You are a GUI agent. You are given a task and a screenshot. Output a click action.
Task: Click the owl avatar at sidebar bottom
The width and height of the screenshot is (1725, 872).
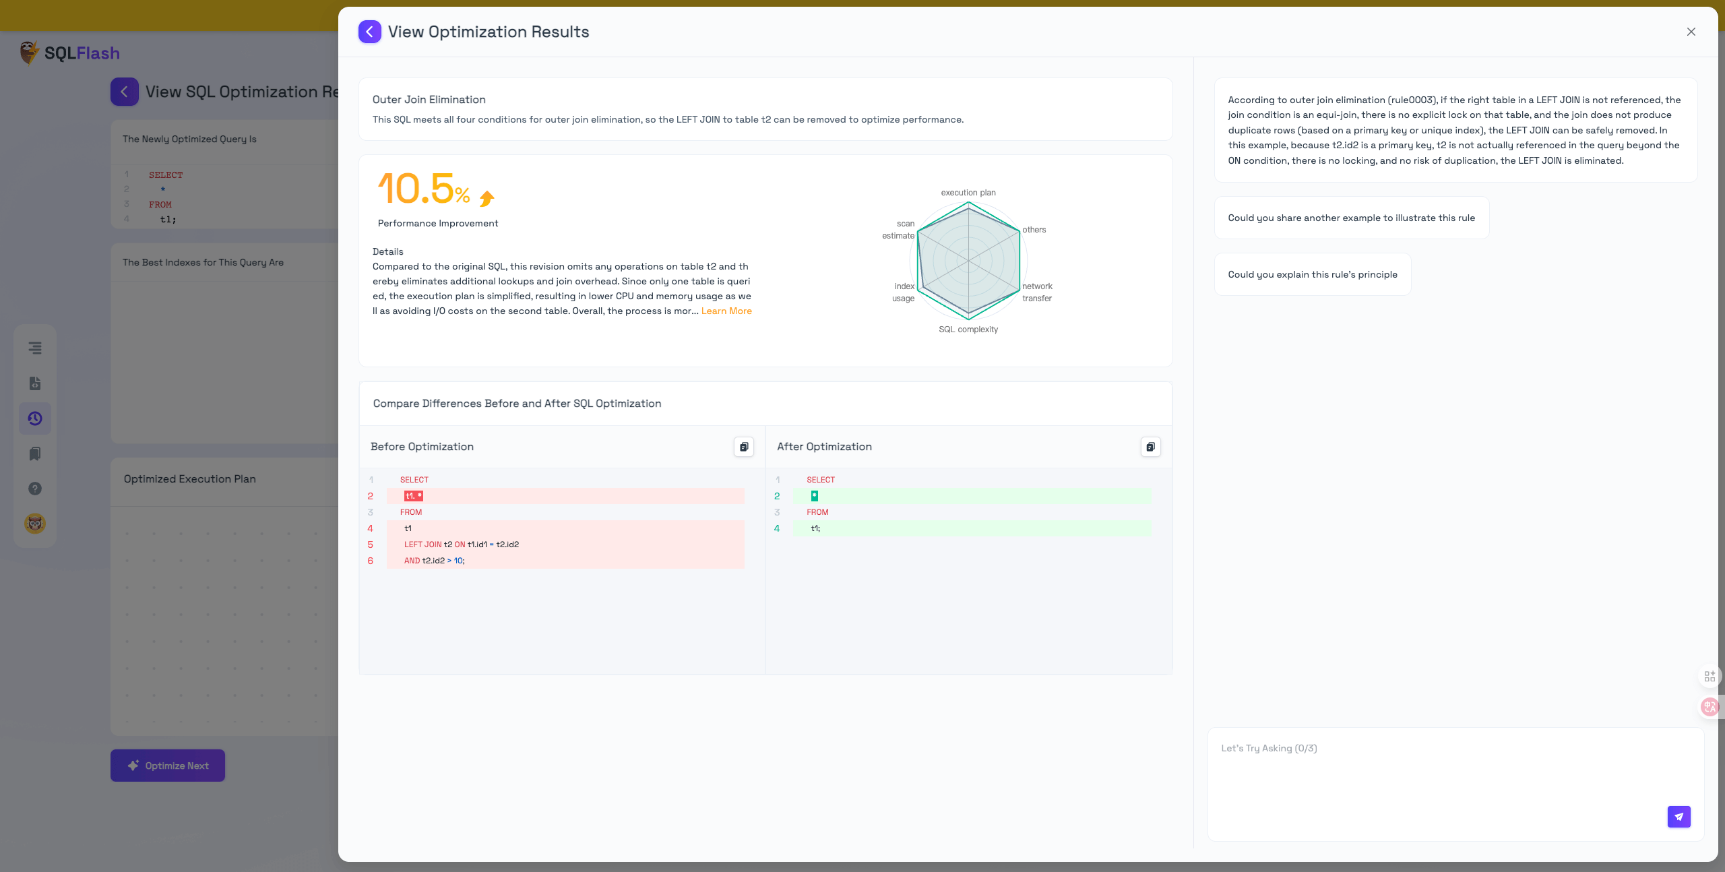[35, 523]
